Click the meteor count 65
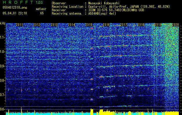Image resolution: width=182 pixels, height=115 pixels. (42, 13)
